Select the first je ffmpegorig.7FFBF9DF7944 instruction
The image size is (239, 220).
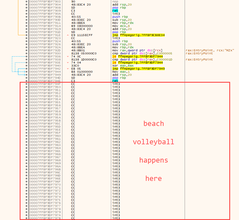(x=138, y=57)
